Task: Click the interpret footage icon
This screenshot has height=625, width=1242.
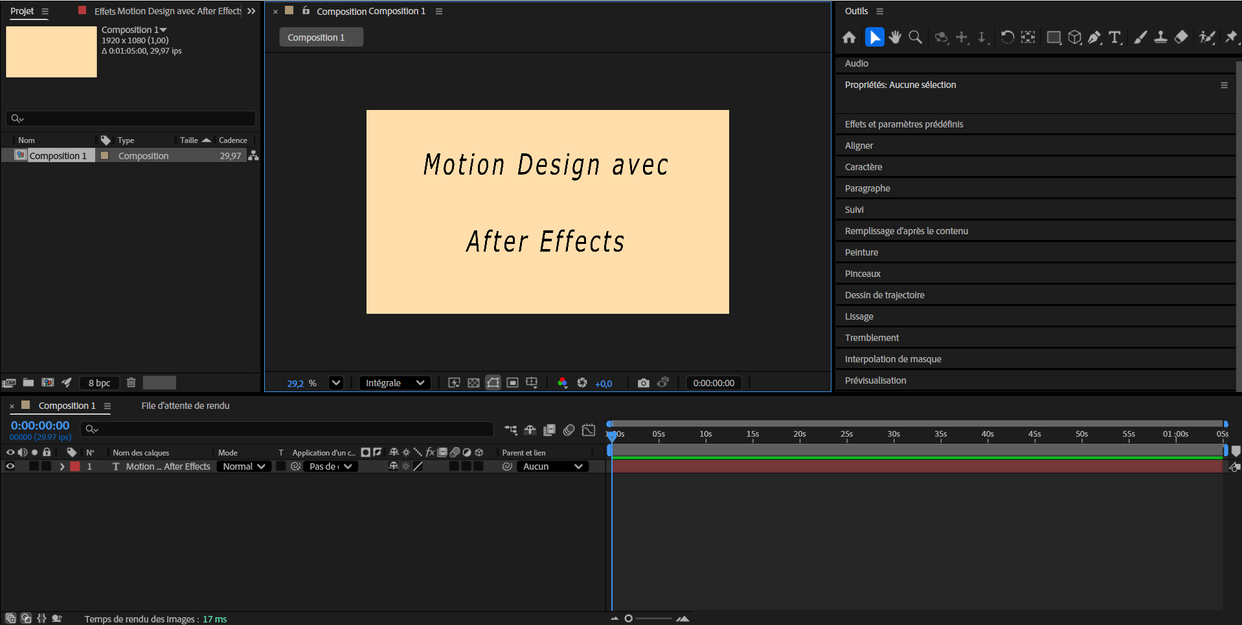Action: pos(9,382)
